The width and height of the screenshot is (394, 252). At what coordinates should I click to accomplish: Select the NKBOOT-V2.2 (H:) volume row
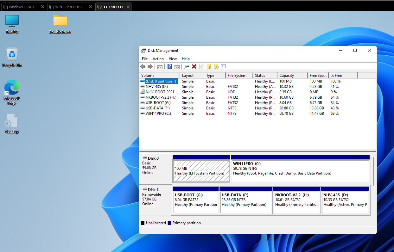(x=258, y=97)
